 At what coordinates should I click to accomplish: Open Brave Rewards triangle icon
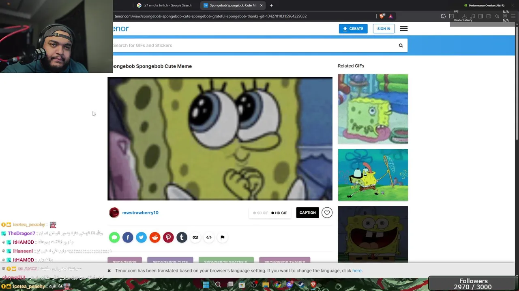(x=390, y=16)
